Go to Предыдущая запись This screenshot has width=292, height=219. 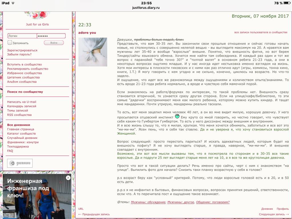click(94, 214)
